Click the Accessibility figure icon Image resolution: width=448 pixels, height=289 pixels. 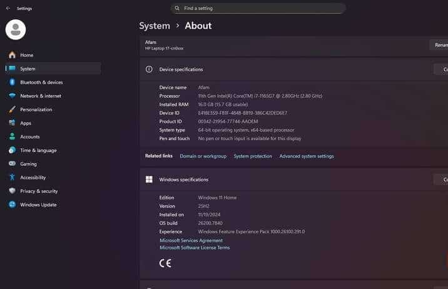click(12, 178)
